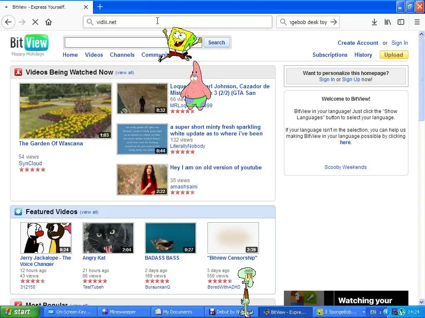425x318 pixels.
Task: Stop the page from loading
Action: [35, 22]
